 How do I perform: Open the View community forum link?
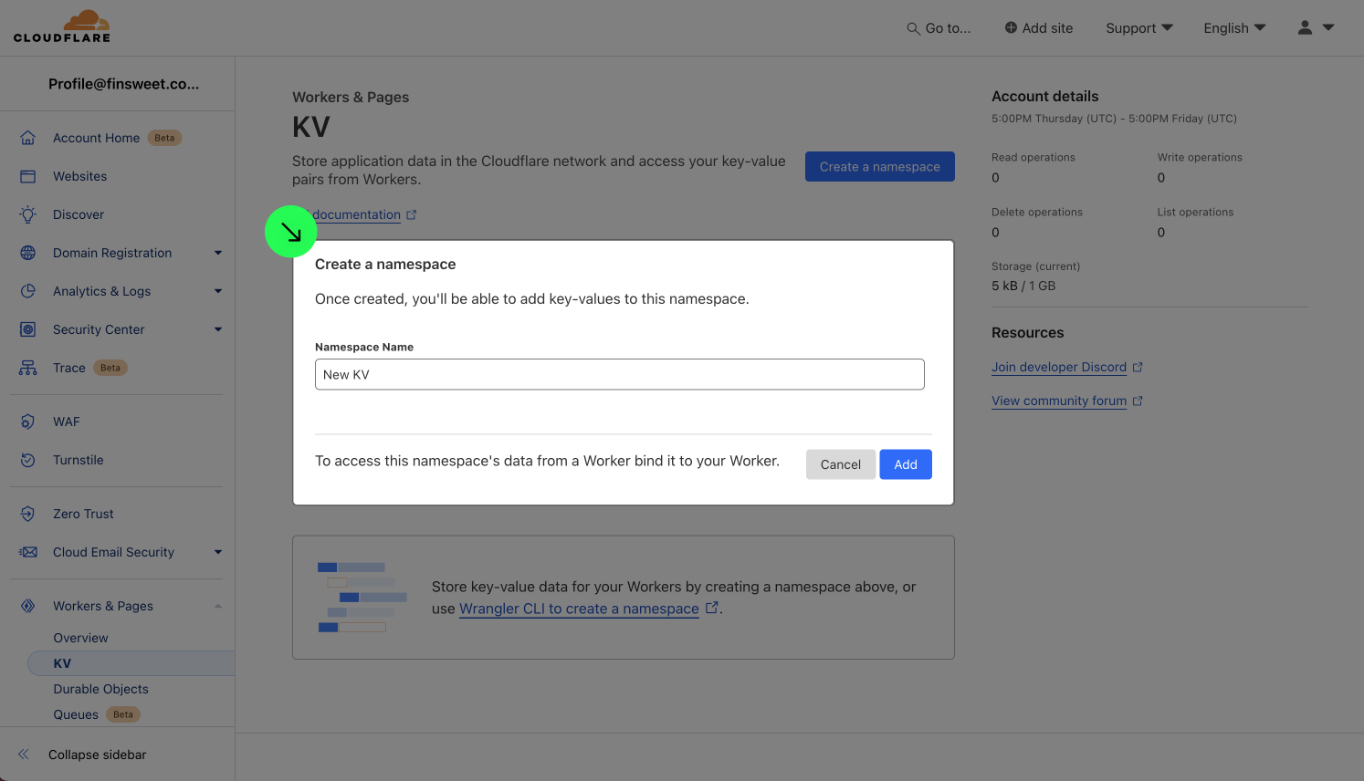coord(1059,401)
